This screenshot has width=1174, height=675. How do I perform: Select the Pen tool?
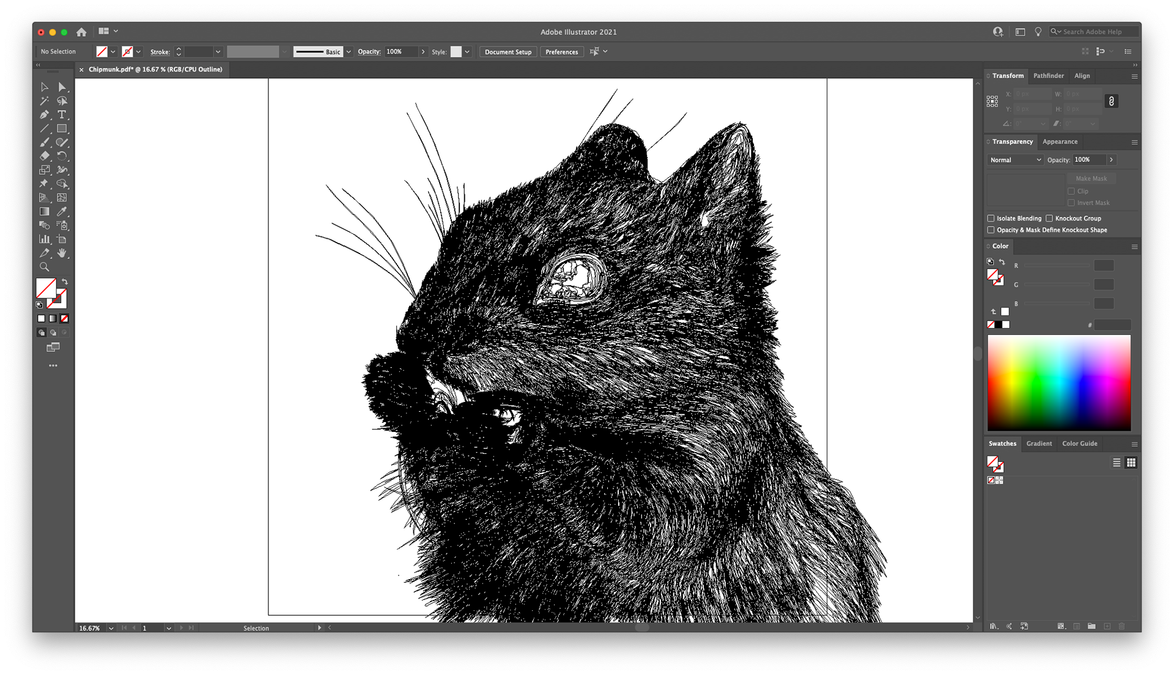[45, 115]
